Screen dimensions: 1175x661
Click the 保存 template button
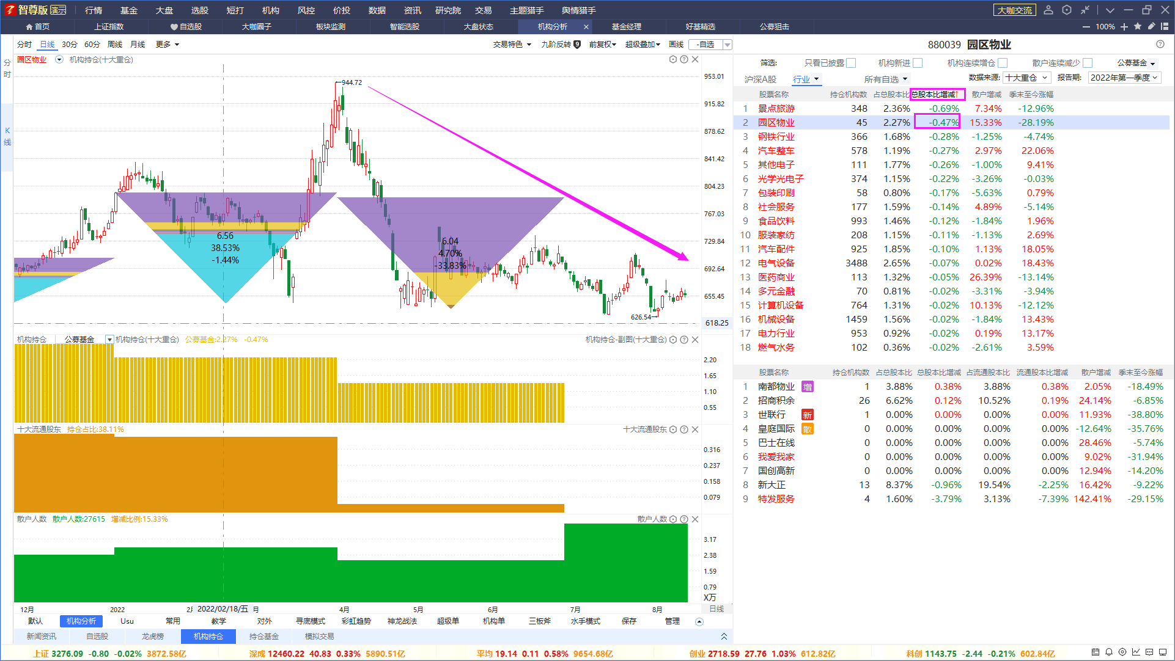(629, 621)
